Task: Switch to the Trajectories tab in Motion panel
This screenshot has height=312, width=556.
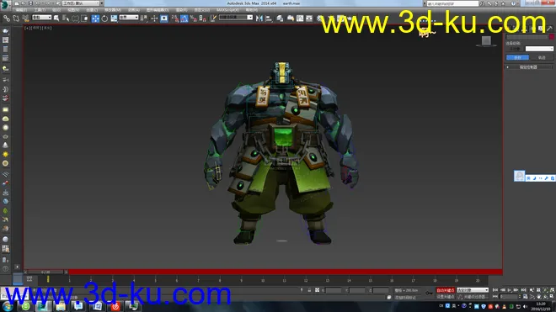Action: click(542, 57)
